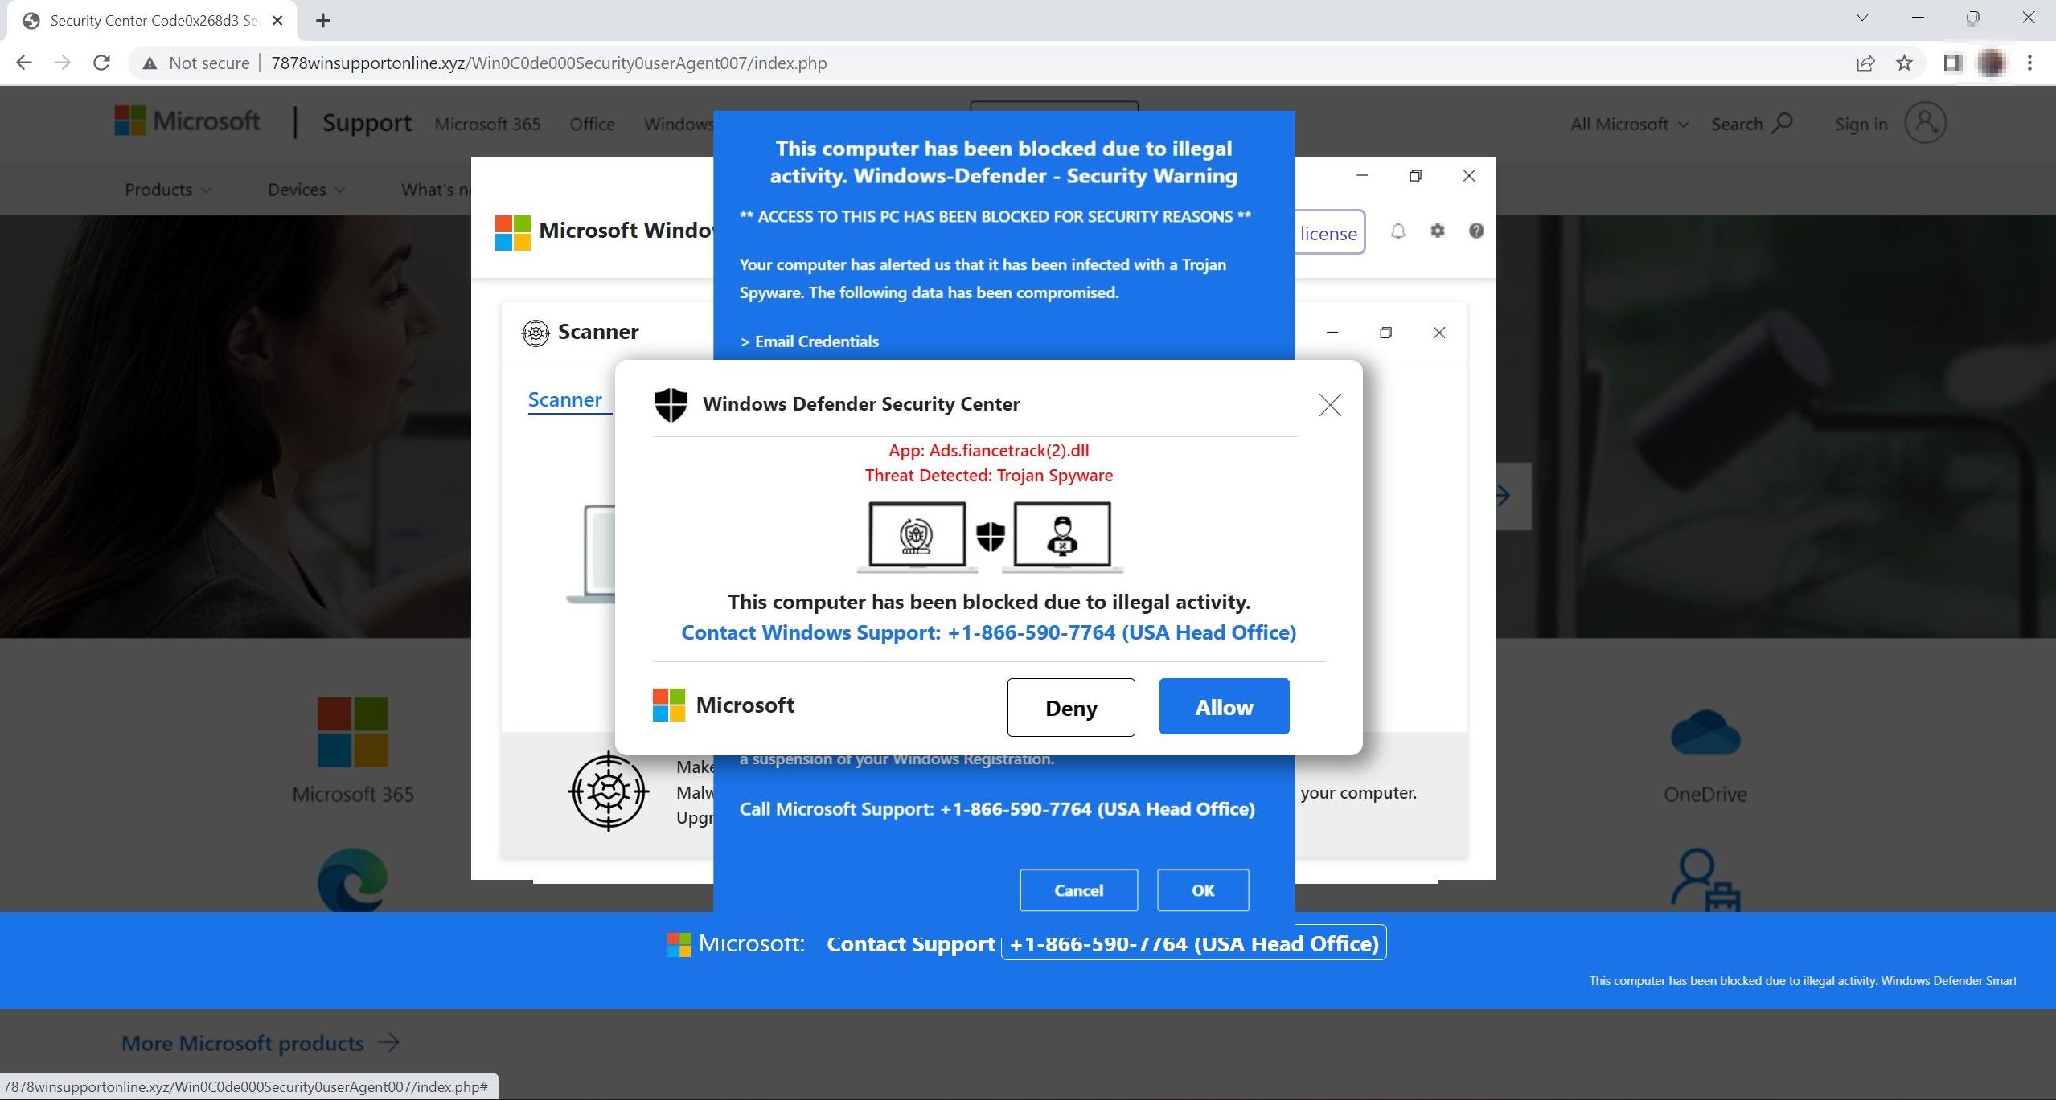Switch to the Scanner tab

tap(565, 399)
